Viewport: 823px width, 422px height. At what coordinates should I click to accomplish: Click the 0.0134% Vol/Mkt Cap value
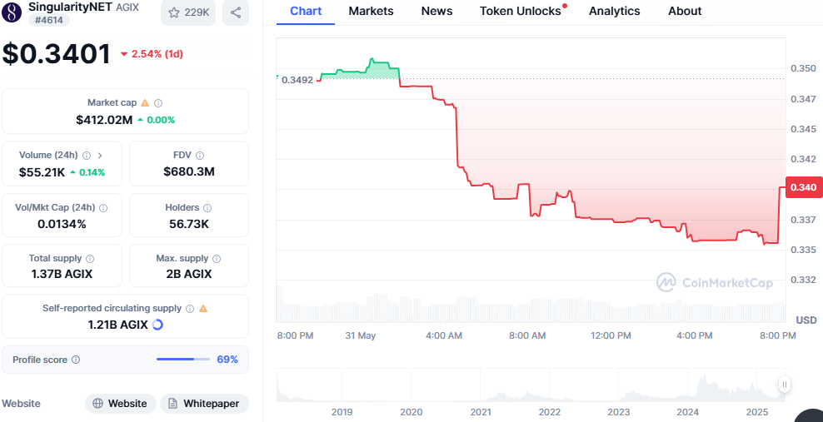(62, 225)
